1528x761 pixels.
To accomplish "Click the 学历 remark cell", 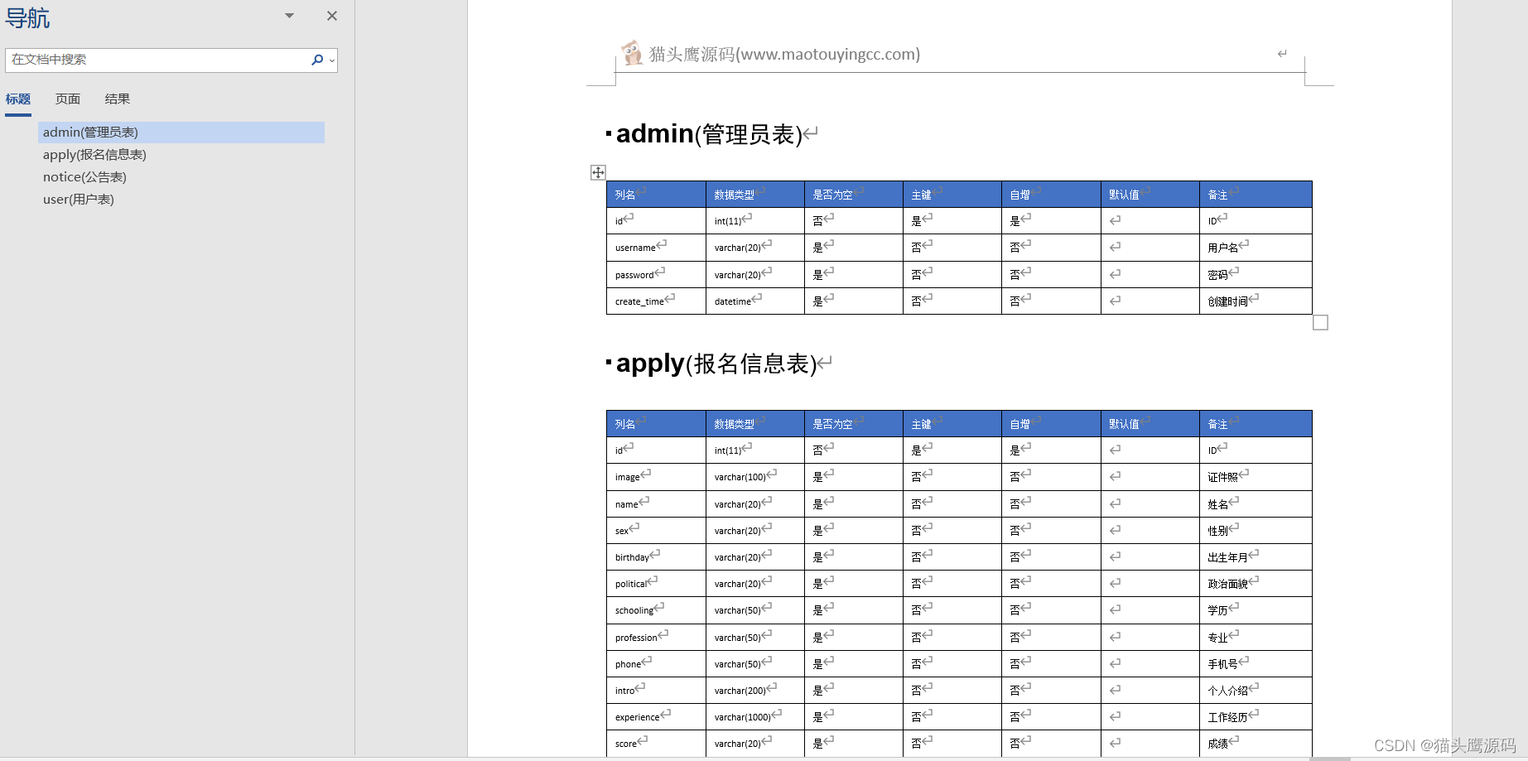I will point(1256,610).
